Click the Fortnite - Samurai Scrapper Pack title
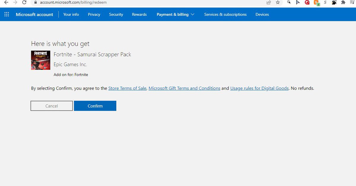This screenshot has height=186, width=356. pos(92,54)
